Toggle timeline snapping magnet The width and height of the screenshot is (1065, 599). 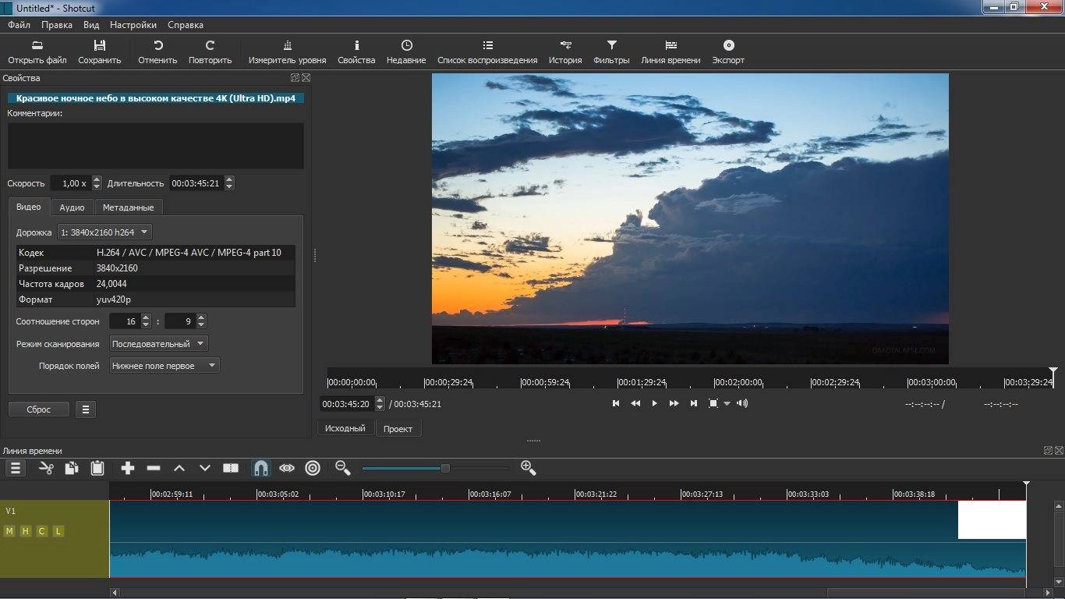point(261,468)
